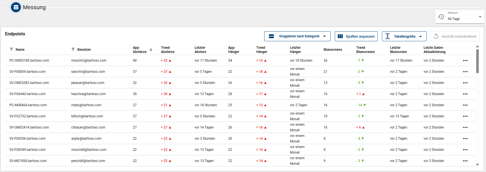Sort by Trend Abstürze column header
This screenshot has height=172, width=486.
coord(167,50)
